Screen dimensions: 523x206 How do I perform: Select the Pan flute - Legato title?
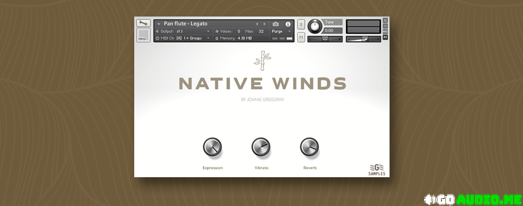coord(185,24)
